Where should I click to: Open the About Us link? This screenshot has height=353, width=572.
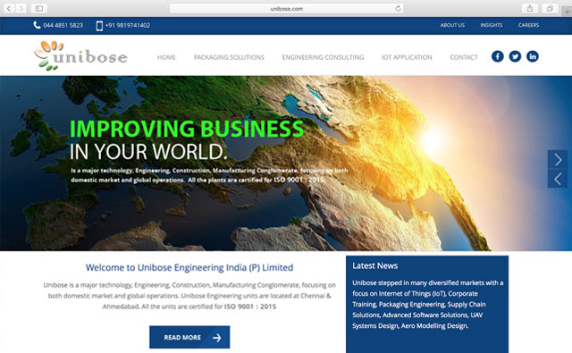click(x=452, y=25)
